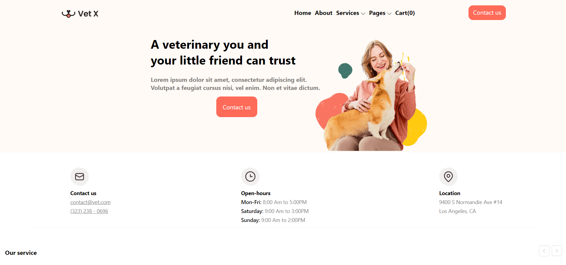Screen dimensions: 566x265
Task: Go to the About page
Action: pyautogui.click(x=324, y=13)
